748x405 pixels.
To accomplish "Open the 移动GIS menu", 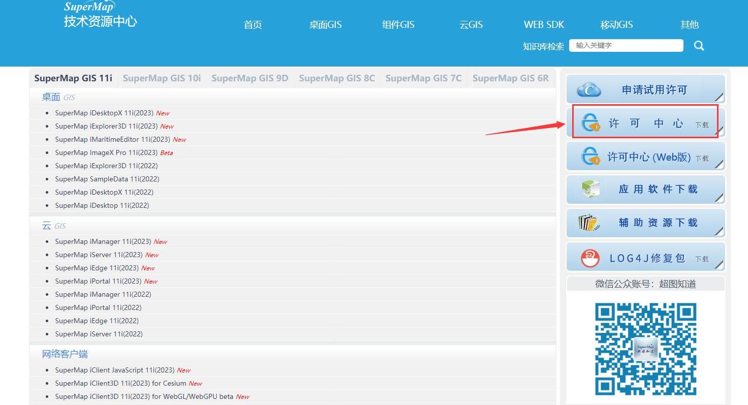I will 616,24.
